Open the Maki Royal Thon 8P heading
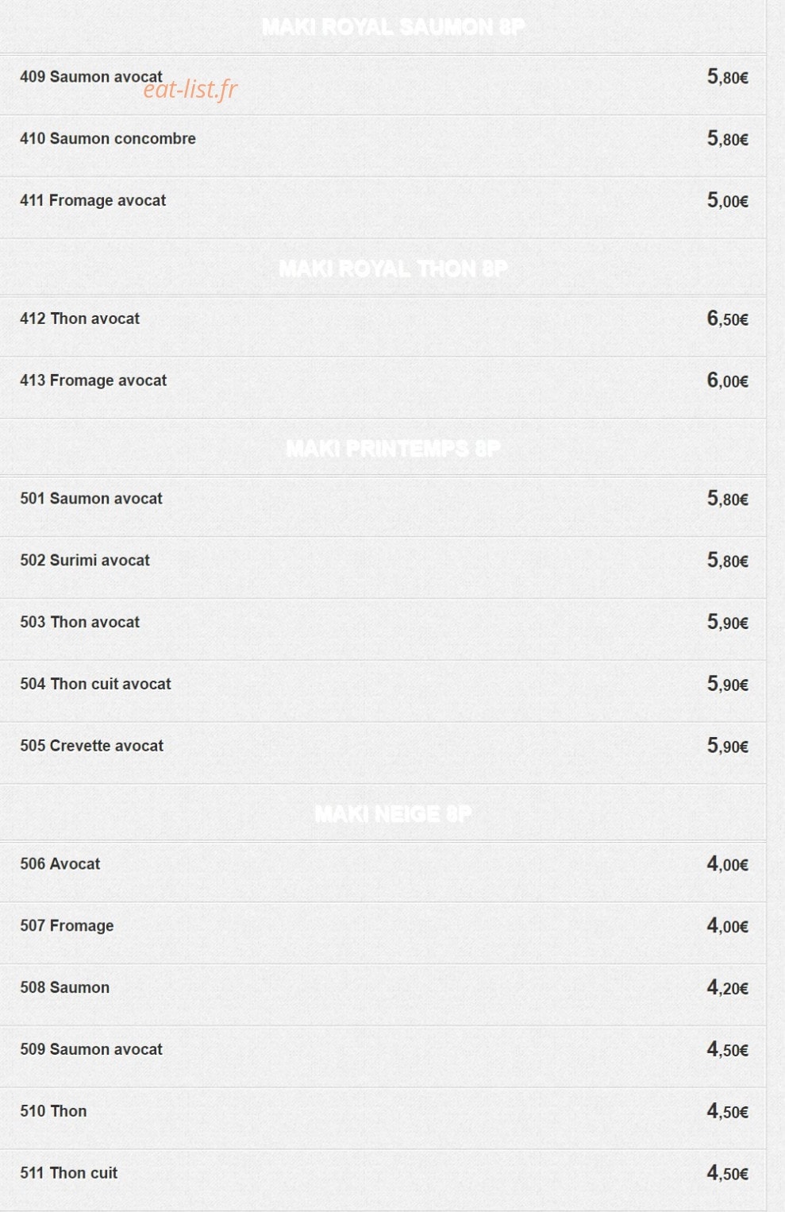This screenshot has height=1212, width=785. click(x=393, y=268)
